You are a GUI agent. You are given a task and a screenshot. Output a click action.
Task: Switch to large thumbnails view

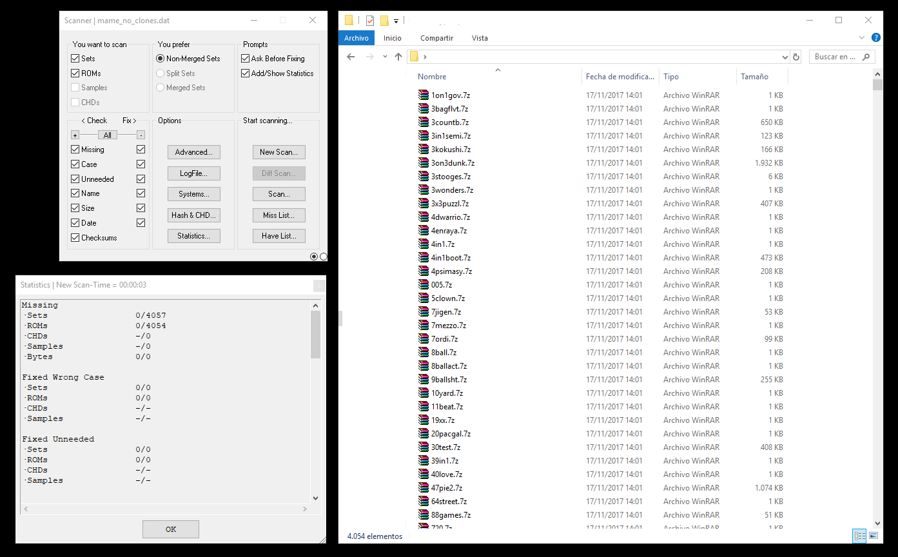pos(874,536)
